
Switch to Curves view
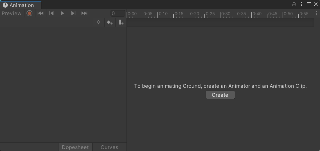point(109,147)
